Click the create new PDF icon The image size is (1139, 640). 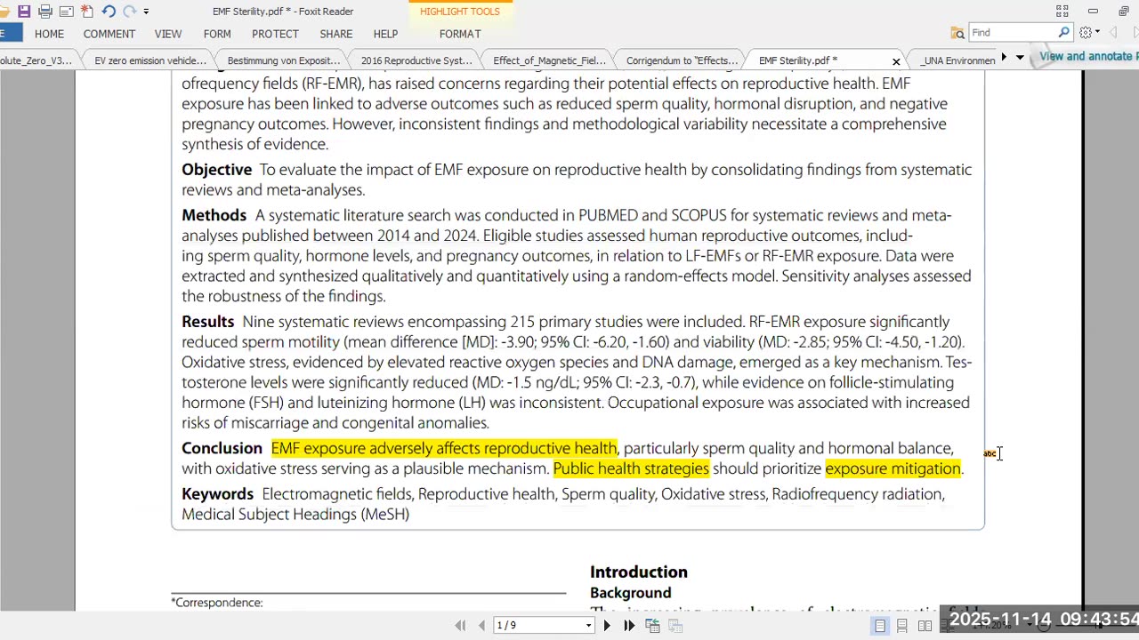tap(86, 12)
